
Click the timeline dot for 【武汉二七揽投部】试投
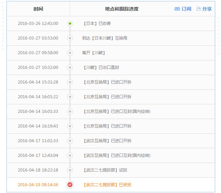coord(70,170)
